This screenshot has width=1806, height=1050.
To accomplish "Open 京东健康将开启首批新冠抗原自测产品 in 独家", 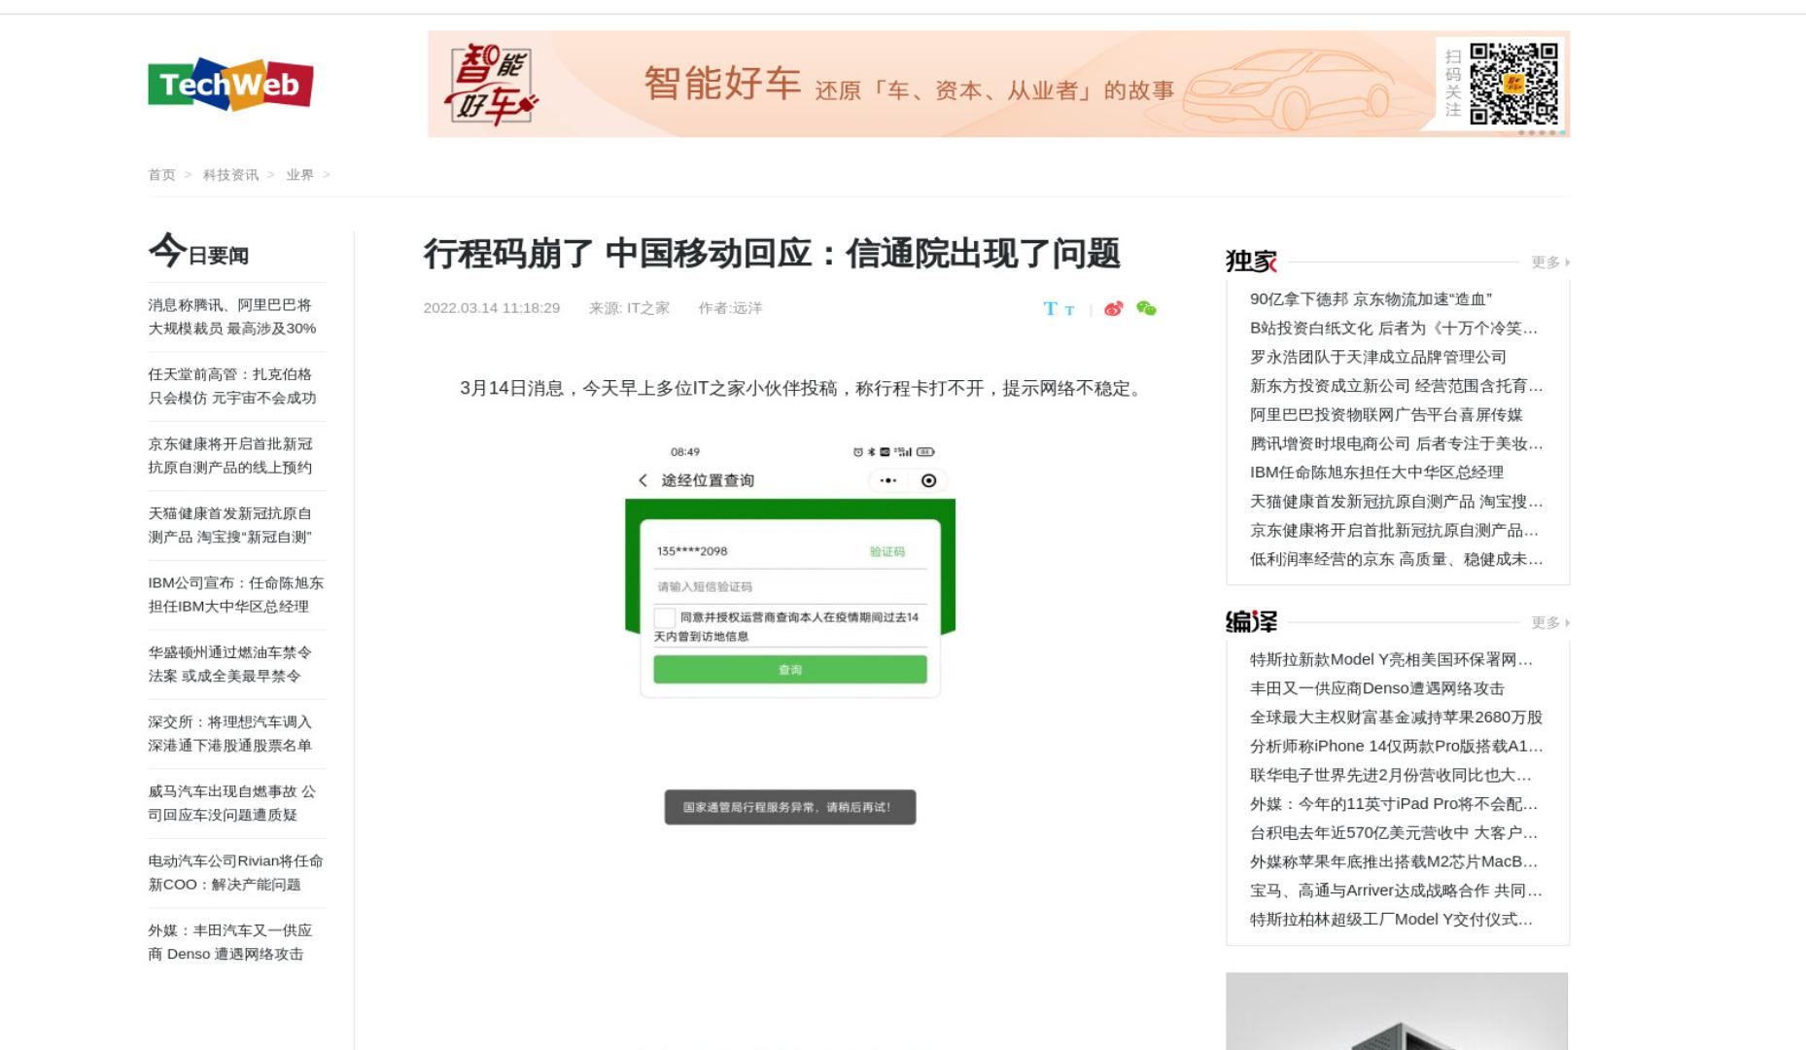I will (1394, 531).
